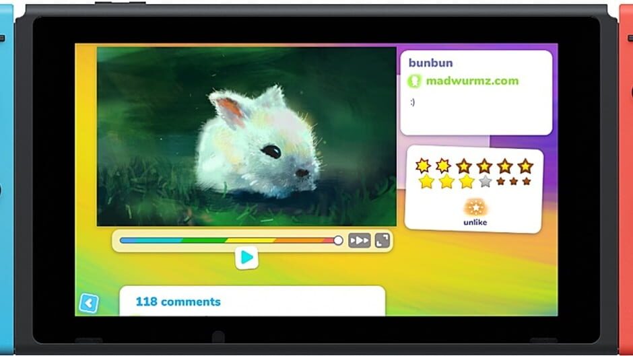Go back using the blue left-arrow button
Screen dimensions: 633x356
(88, 303)
